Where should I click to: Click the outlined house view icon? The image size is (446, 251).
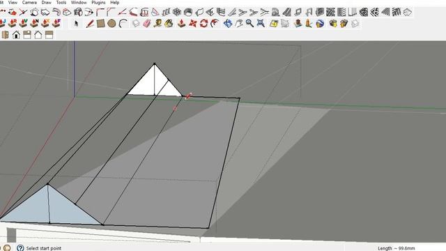pyautogui.click(x=38, y=35)
